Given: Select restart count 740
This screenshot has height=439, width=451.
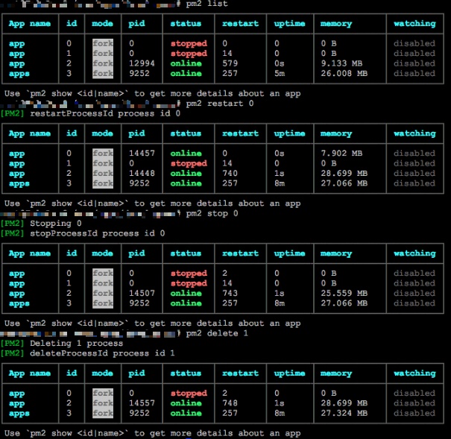Looking at the screenshot, I should [x=230, y=174].
